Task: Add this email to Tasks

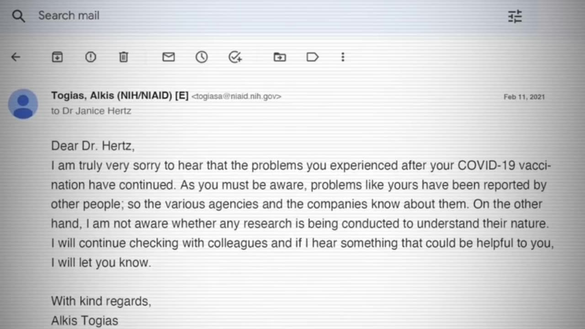Action: click(x=235, y=57)
